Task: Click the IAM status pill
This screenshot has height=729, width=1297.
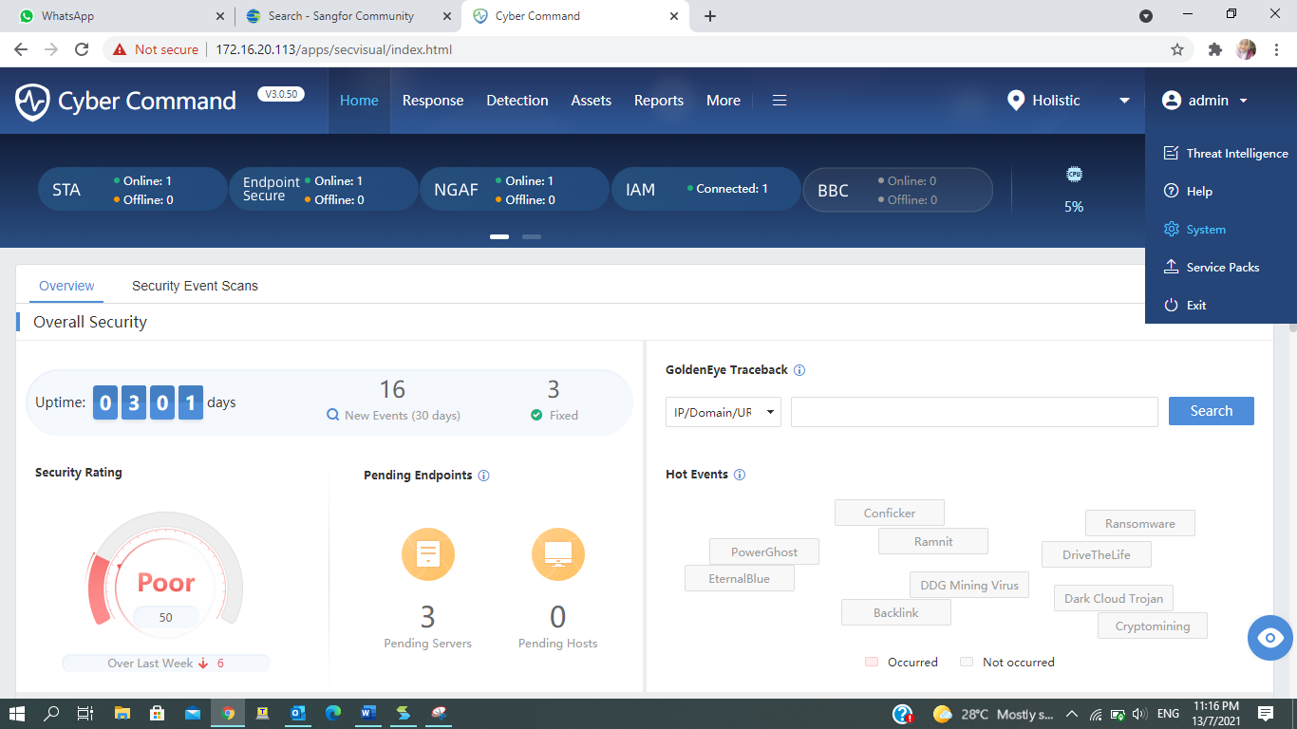Action: click(705, 190)
